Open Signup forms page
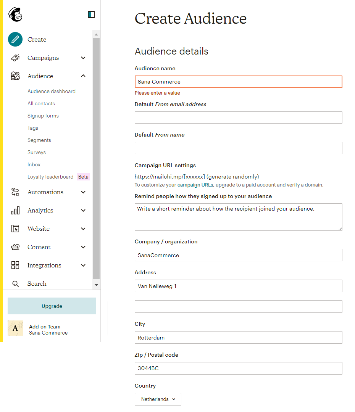 click(43, 116)
